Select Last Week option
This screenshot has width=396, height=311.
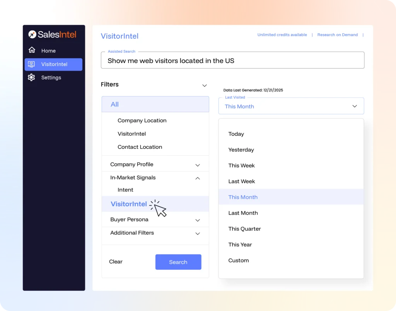point(291,181)
